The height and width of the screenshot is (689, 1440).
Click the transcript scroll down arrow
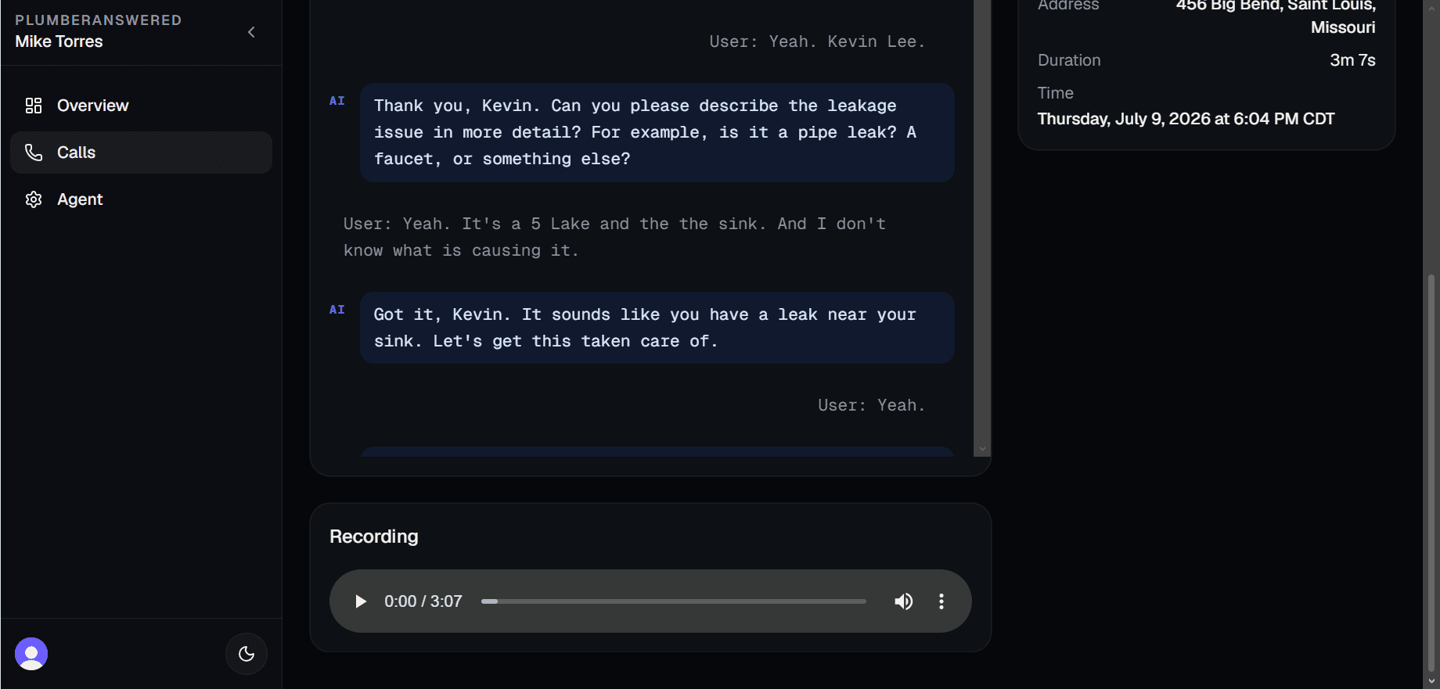[982, 450]
